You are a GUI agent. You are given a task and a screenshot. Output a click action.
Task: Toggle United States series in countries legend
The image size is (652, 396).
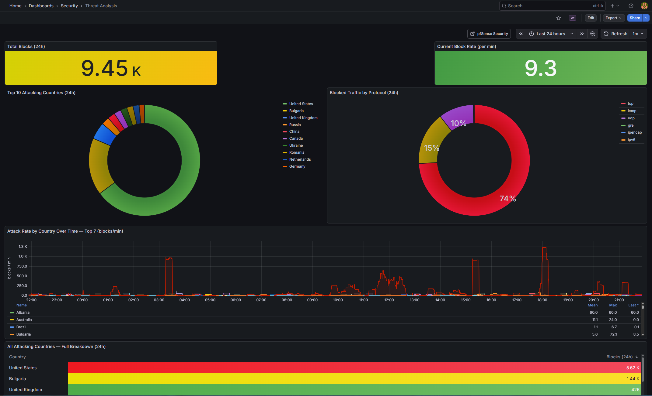(x=301, y=104)
